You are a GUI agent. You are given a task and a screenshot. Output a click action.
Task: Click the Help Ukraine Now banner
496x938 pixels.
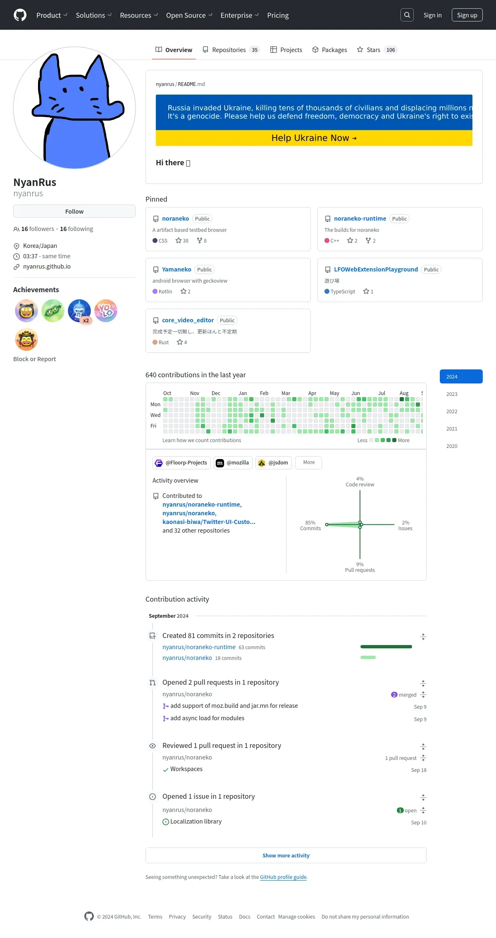point(314,138)
